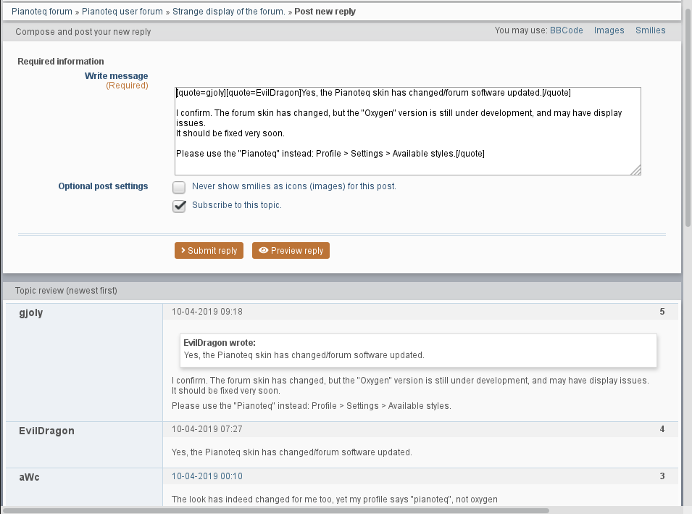Image resolution: width=692 pixels, height=514 pixels.
Task: Click the Topic review (newest first) heading
Action: click(66, 291)
